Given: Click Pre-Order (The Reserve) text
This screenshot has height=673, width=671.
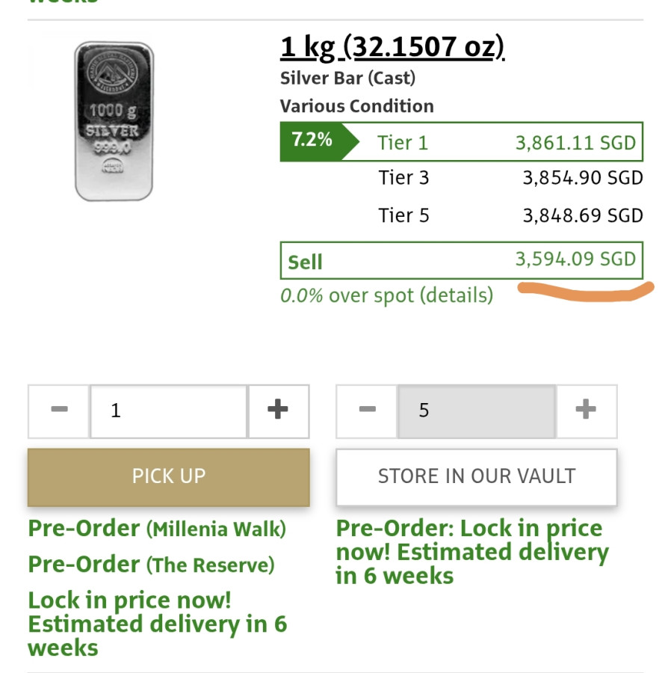Looking at the screenshot, I should point(151,565).
